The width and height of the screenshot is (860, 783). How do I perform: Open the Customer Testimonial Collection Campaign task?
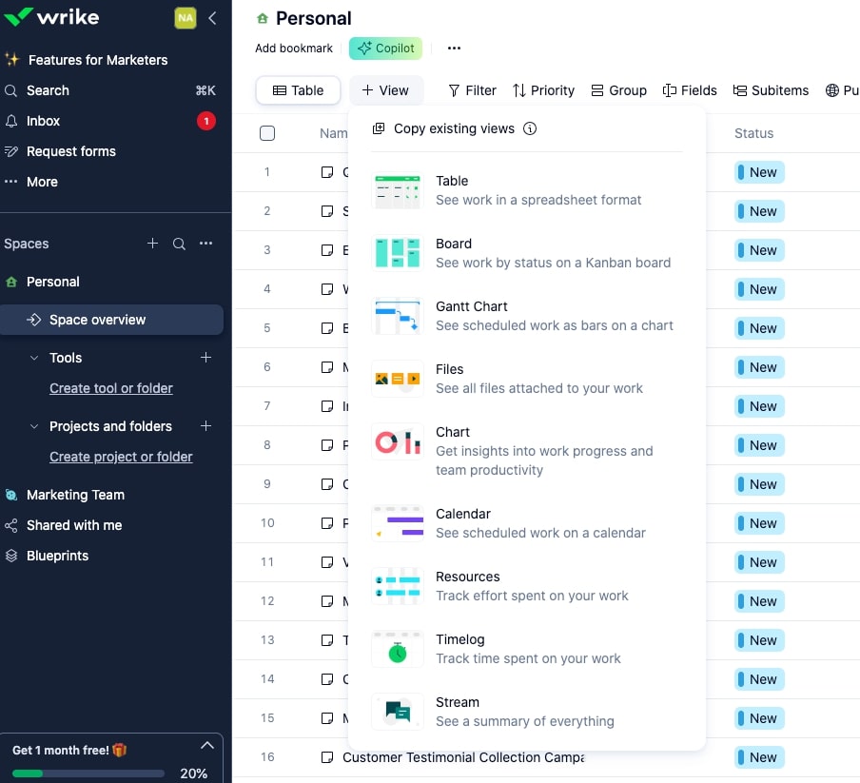(x=466, y=757)
